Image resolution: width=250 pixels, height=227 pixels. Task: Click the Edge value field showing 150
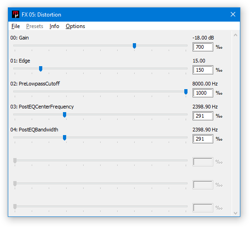tap(203, 70)
